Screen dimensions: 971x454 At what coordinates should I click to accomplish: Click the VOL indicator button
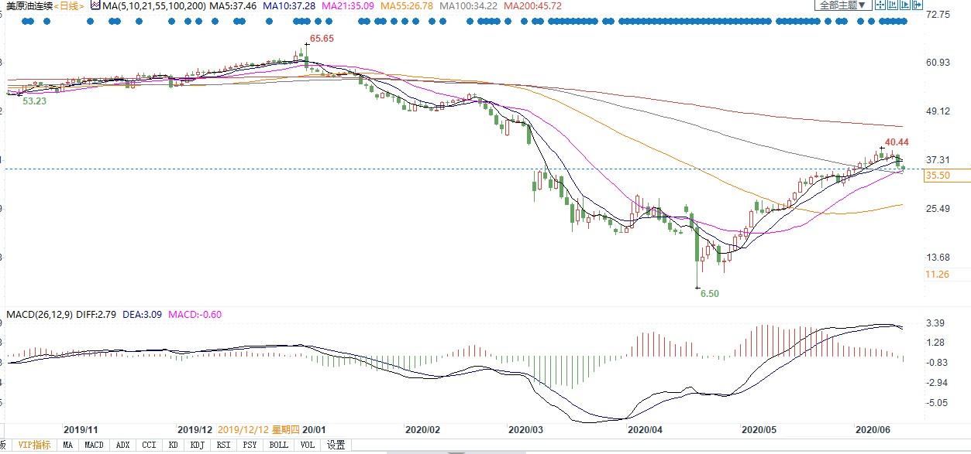306,445
